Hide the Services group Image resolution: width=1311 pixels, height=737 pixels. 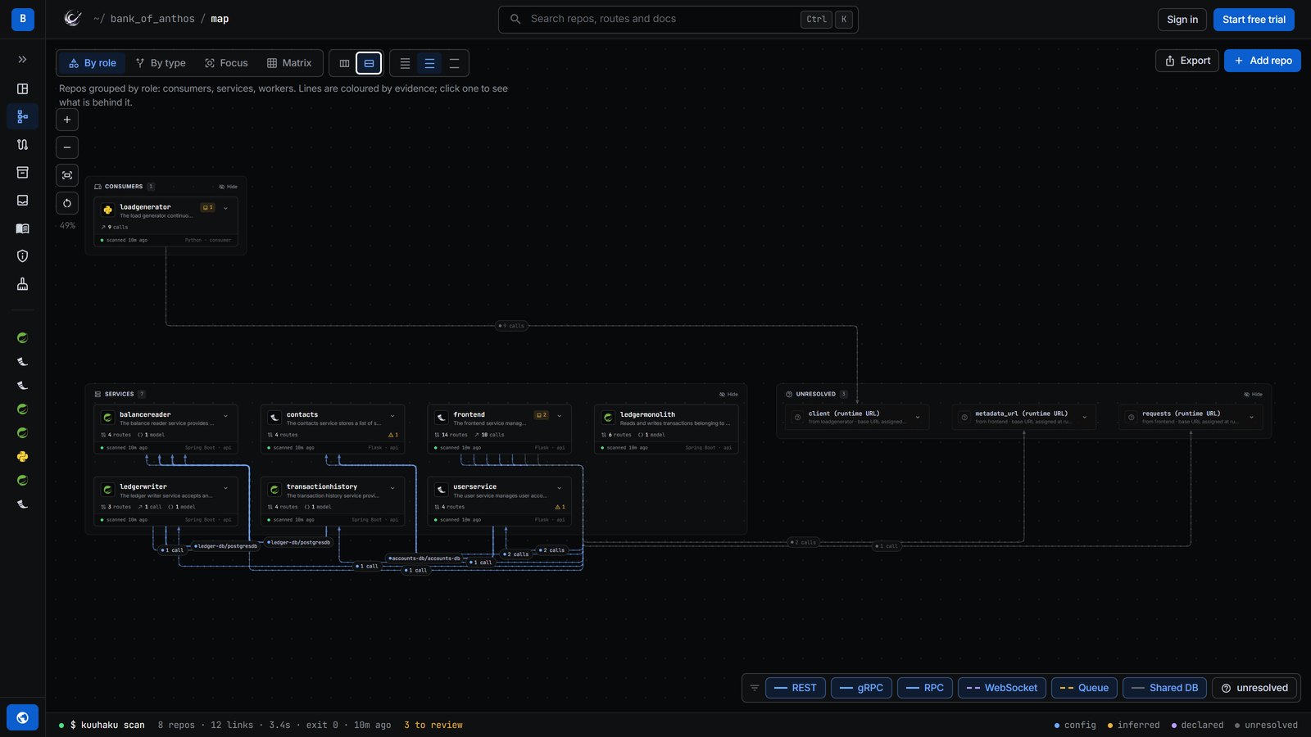coord(729,394)
